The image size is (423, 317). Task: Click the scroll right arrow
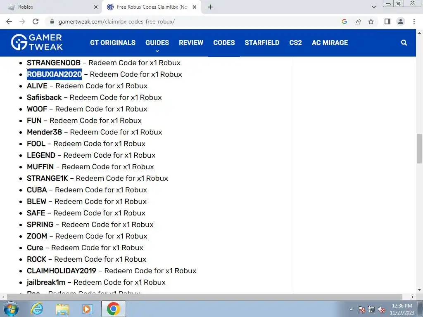point(413,297)
